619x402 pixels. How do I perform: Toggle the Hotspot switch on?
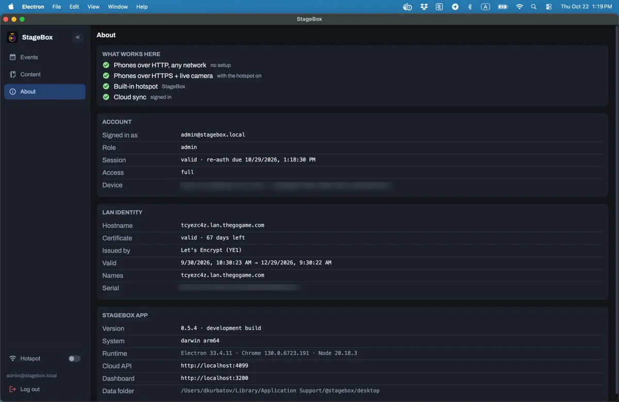[74, 359]
